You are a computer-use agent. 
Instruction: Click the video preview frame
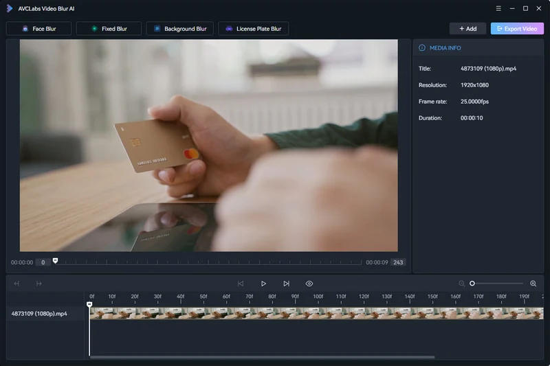209,146
